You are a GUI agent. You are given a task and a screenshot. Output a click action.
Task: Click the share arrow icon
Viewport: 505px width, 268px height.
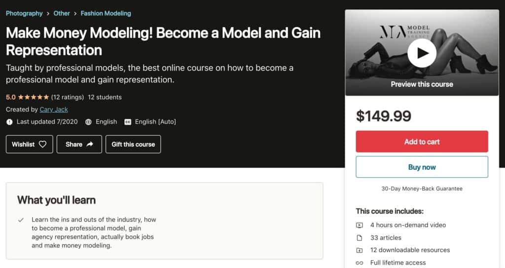click(90, 144)
